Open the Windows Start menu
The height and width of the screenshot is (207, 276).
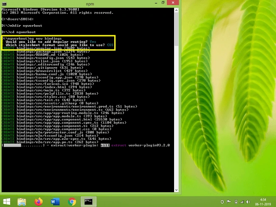point(7,201)
